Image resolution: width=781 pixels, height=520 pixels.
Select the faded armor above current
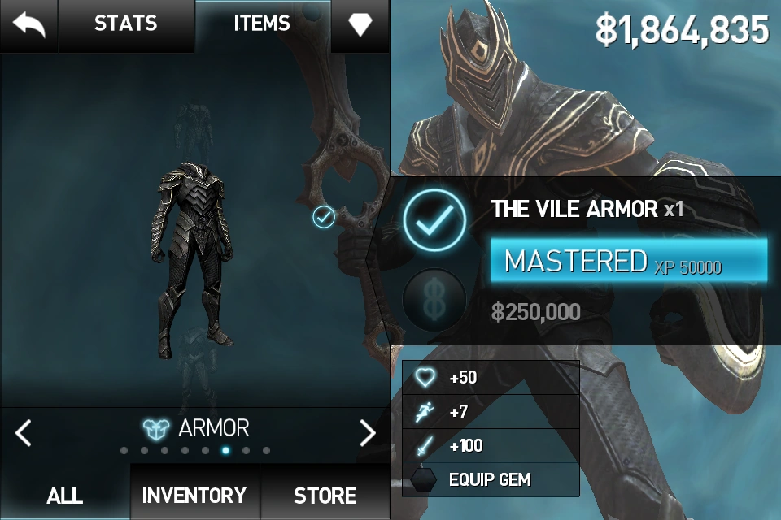[x=194, y=128]
